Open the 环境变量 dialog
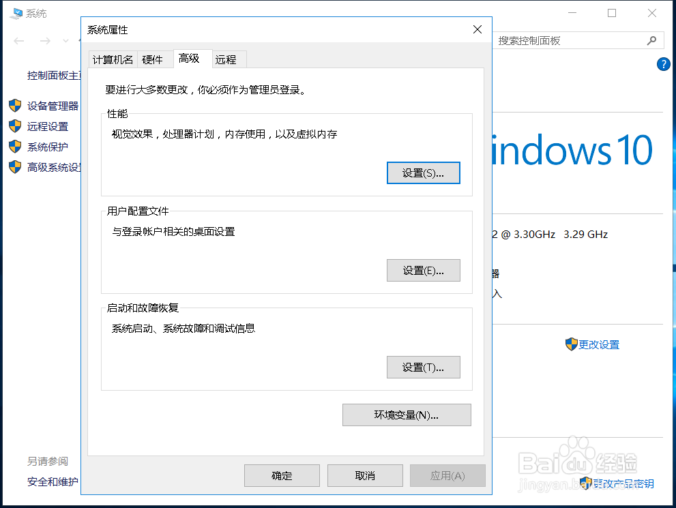Image resolution: width=676 pixels, height=508 pixels. click(x=407, y=415)
